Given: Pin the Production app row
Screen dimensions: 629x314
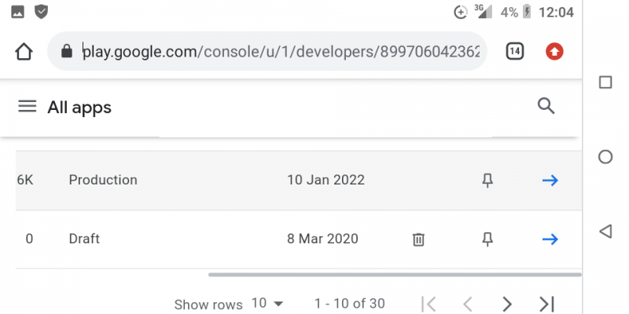Looking at the screenshot, I should 487,181.
